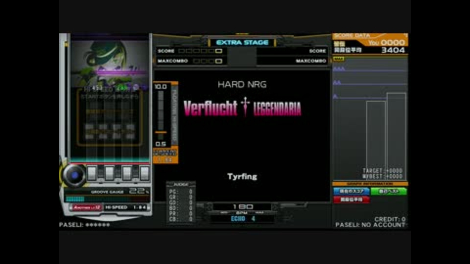The width and height of the screenshot is (470, 264).
Task: Click the left graph score bar
Action: [x=376, y=140]
